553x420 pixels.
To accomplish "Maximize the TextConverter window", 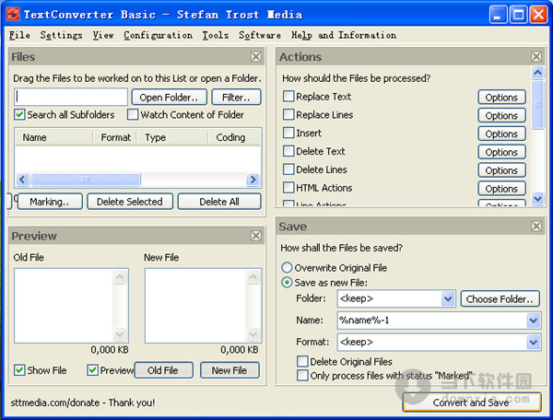I will point(518,15).
